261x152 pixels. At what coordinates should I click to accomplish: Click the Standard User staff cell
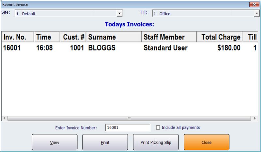[165, 48]
